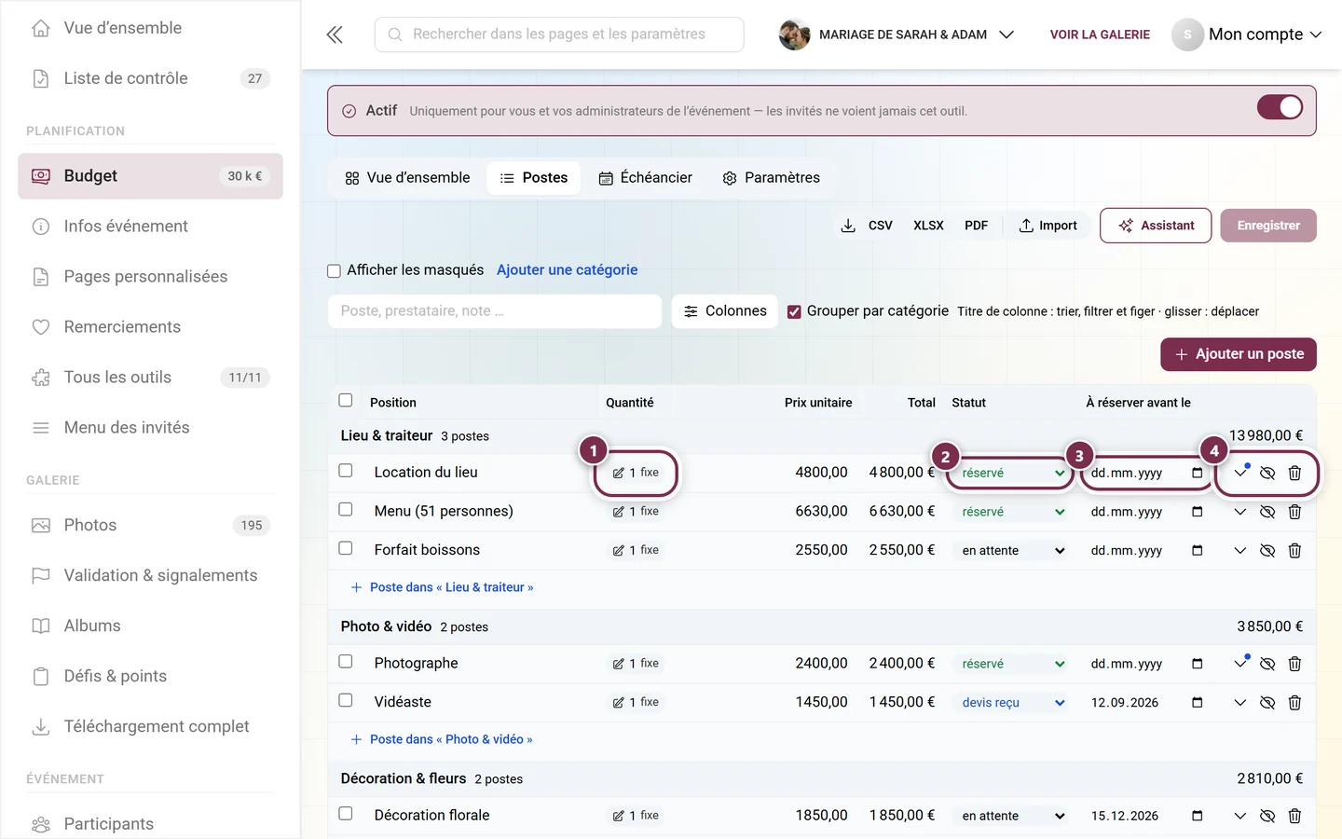
Task: Hide the Menu (51 personnes) row
Action: pos(1267,512)
